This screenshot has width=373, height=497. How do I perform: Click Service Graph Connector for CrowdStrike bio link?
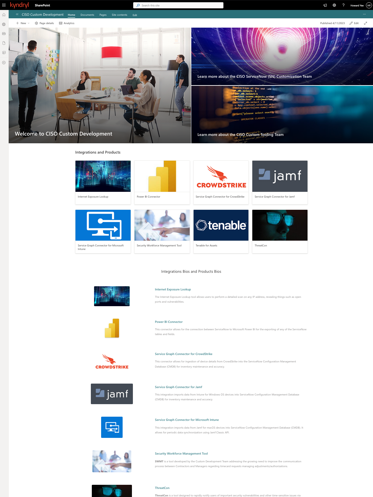pyautogui.click(x=184, y=354)
